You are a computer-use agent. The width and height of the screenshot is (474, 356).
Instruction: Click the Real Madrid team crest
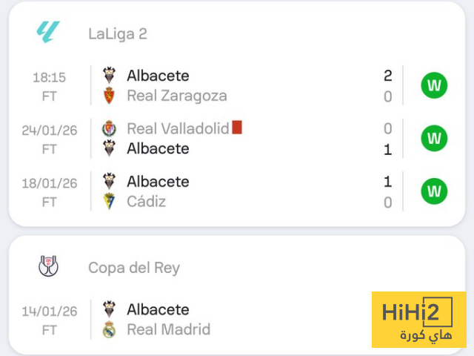tap(110, 329)
